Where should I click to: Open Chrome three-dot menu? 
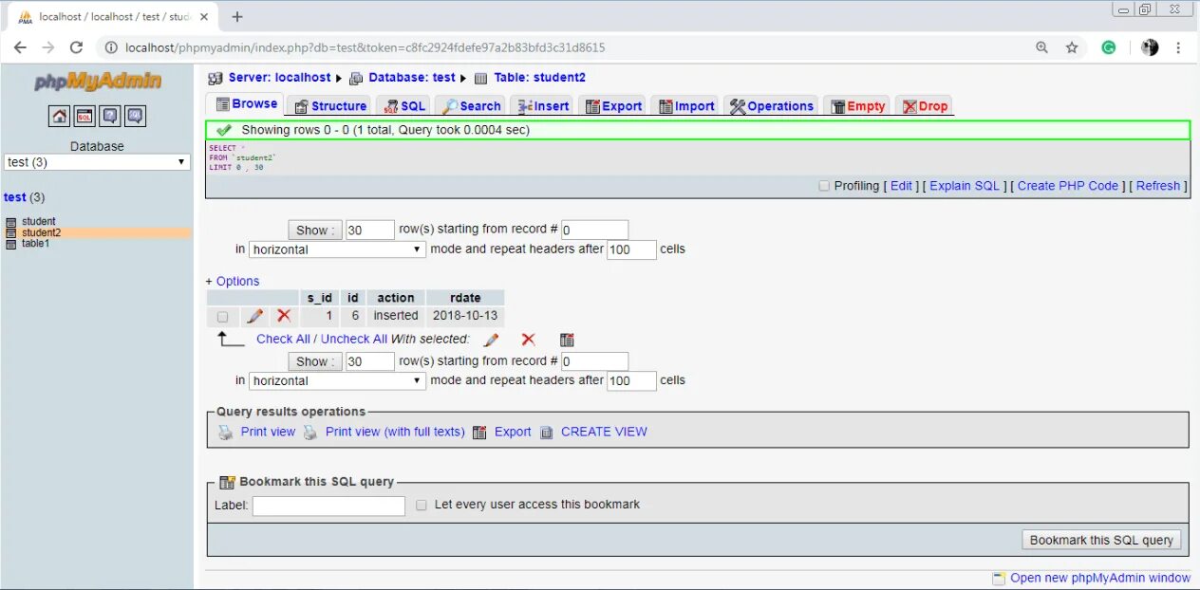[x=1178, y=47]
